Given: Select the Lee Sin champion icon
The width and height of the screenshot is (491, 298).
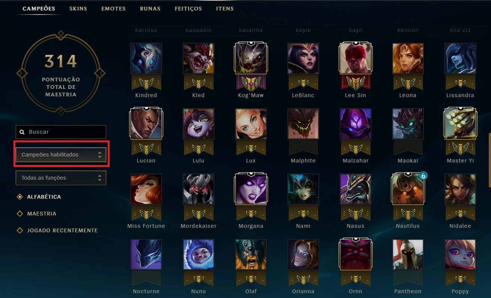Looking at the screenshot, I should click(356, 58).
